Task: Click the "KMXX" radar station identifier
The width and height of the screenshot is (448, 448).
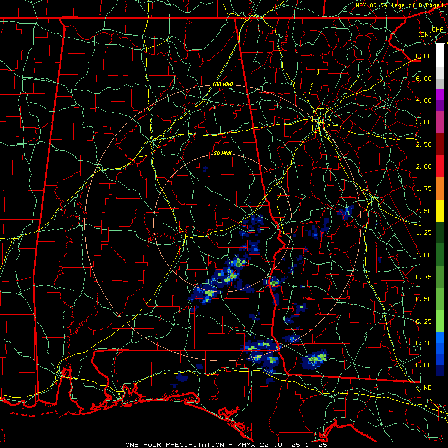Action: point(246,445)
